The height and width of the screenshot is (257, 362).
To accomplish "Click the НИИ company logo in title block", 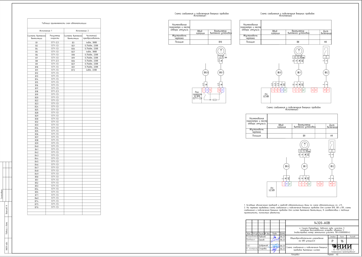I will [342, 246].
